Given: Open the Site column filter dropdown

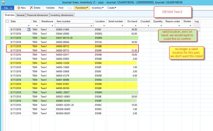Looking at the screenshot, I should pyautogui.click(x=37, y=26).
